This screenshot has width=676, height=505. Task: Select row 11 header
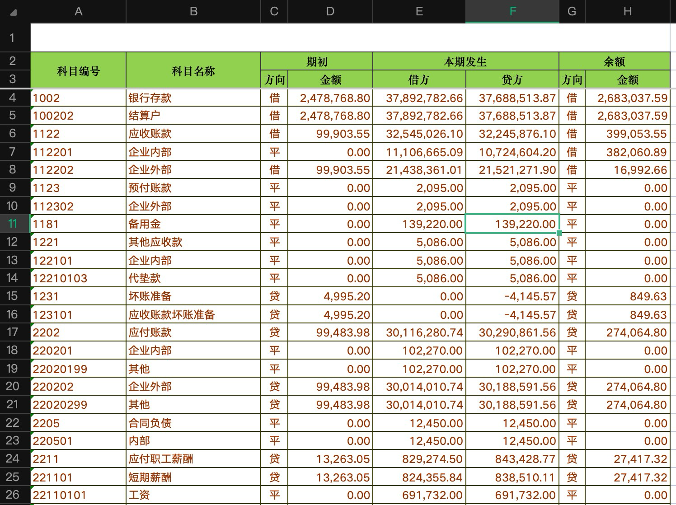13,224
